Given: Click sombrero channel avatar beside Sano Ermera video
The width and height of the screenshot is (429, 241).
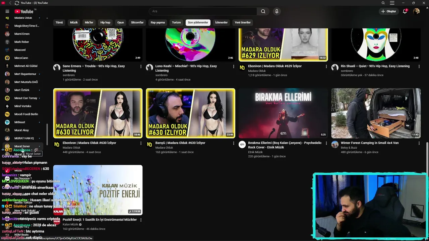Looking at the screenshot, I should 57,68.
